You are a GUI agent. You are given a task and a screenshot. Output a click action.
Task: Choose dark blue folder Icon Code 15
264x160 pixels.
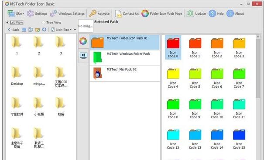239,139
